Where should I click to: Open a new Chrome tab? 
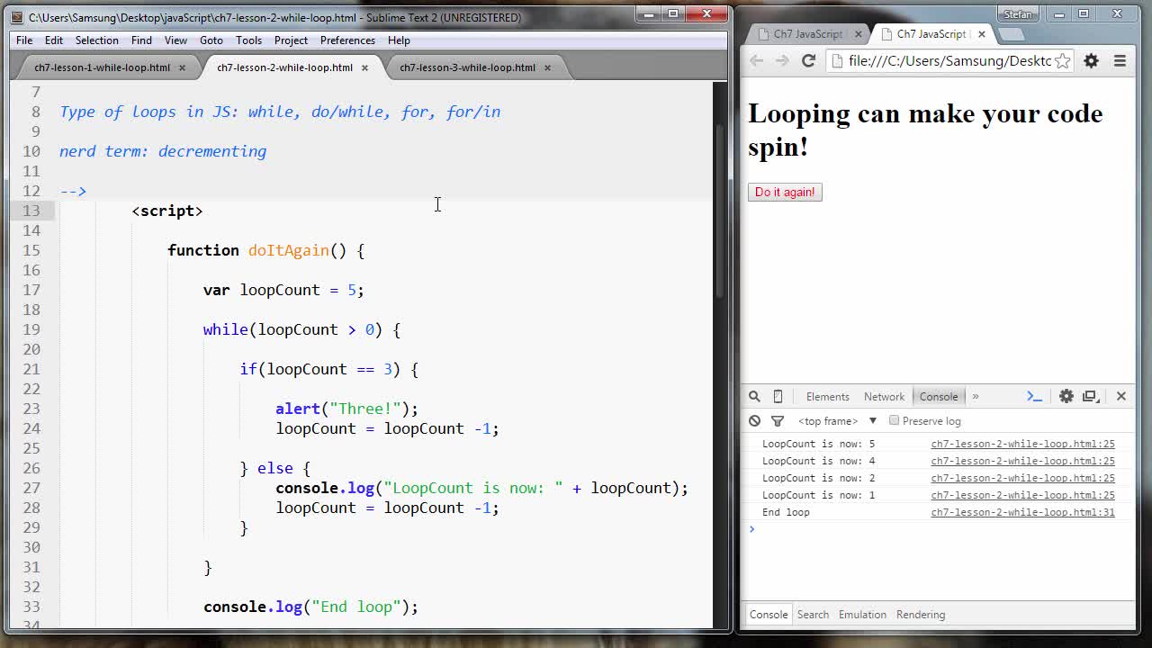[x=1012, y=34]
